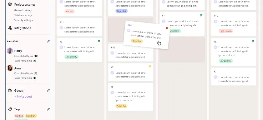Screen dimensions: 263x120
Task: Toggle check circle on the Rage click card
Action: click(112, 2)
